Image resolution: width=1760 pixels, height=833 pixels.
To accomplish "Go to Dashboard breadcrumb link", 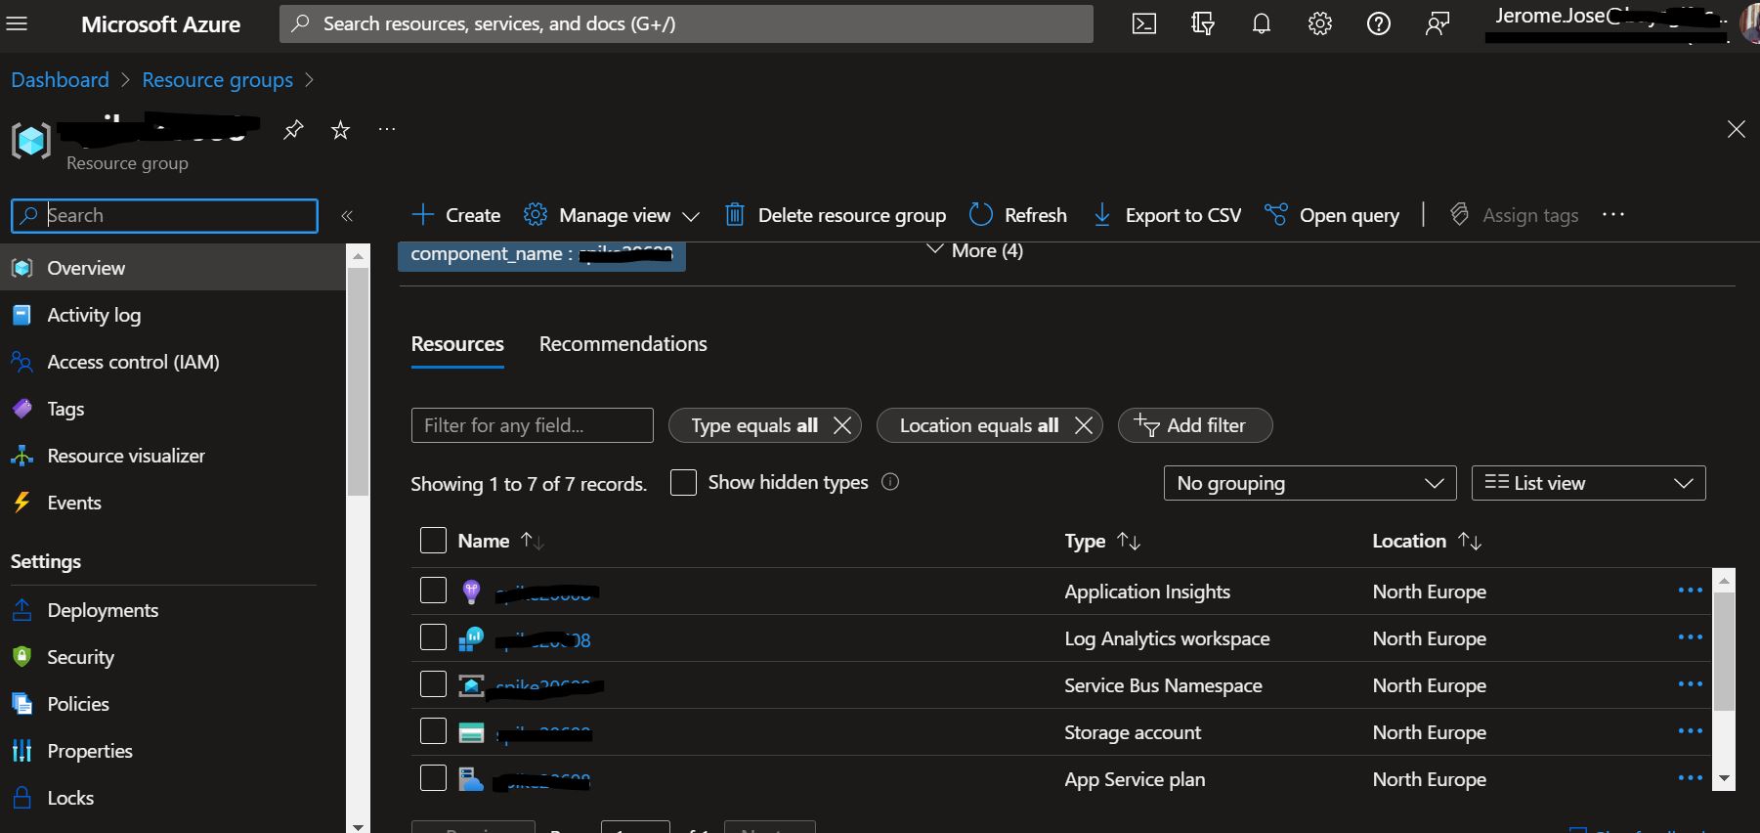I will click(x=60, y=80).
